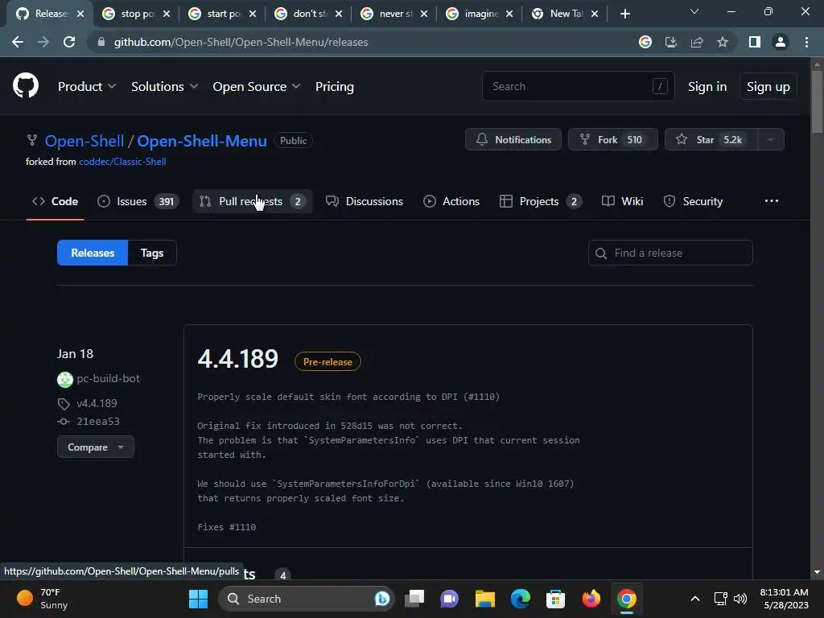Click the Chrome taskbar icon
The image size is (824, 618).
point(626,599)
